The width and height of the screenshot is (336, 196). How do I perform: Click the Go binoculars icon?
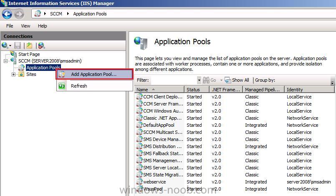(x=206, y=80)
